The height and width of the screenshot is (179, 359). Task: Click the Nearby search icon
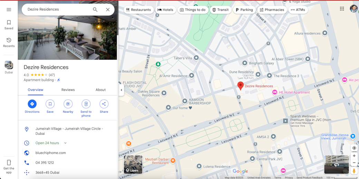pos(68,104)
